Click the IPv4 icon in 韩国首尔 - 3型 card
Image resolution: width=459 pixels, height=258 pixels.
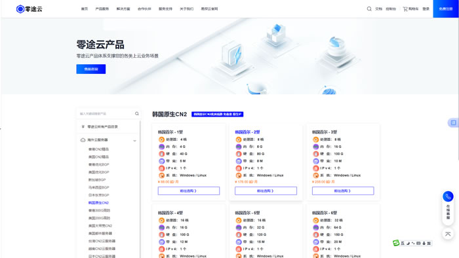315,168
